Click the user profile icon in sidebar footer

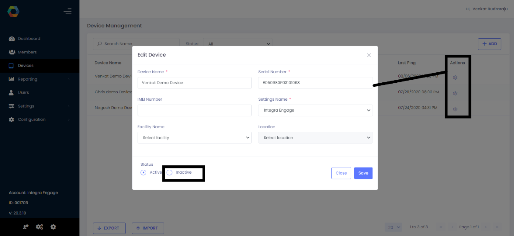25,227
